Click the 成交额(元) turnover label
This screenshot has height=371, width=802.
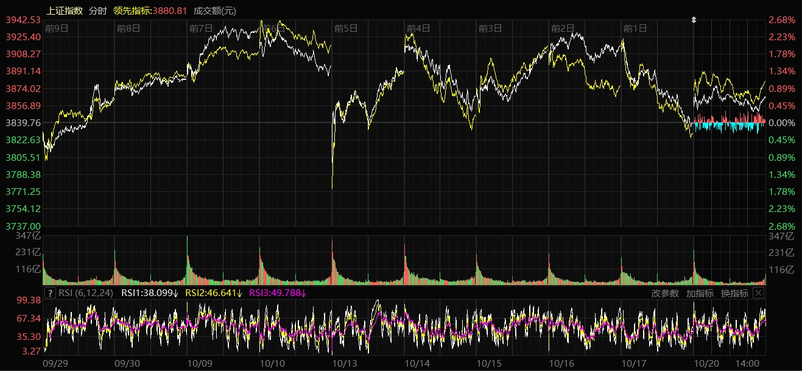point(214,10)
